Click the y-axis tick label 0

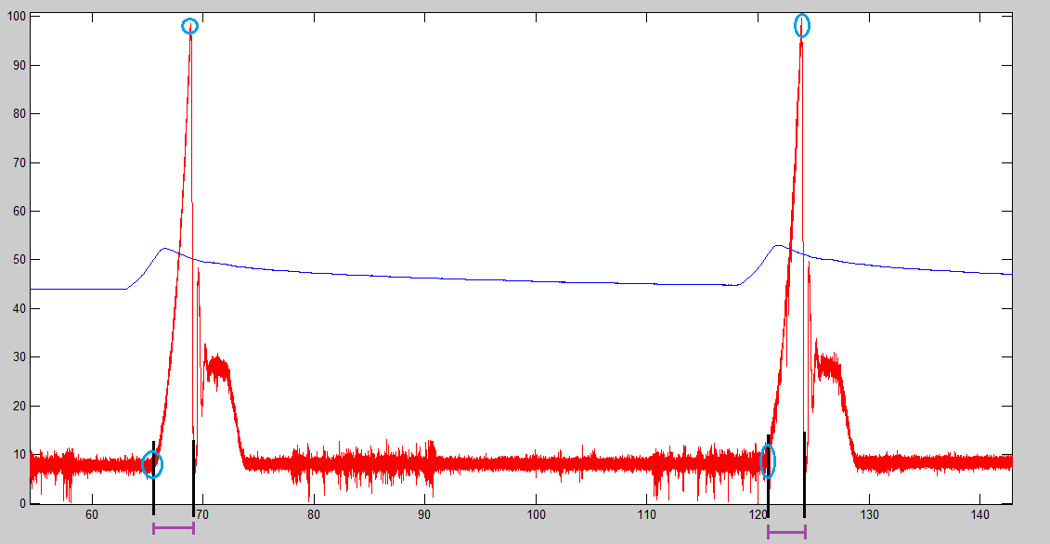21,503
